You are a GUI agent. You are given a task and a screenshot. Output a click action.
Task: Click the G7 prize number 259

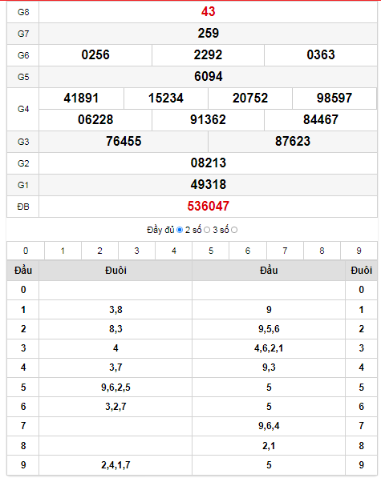point(209,34)
